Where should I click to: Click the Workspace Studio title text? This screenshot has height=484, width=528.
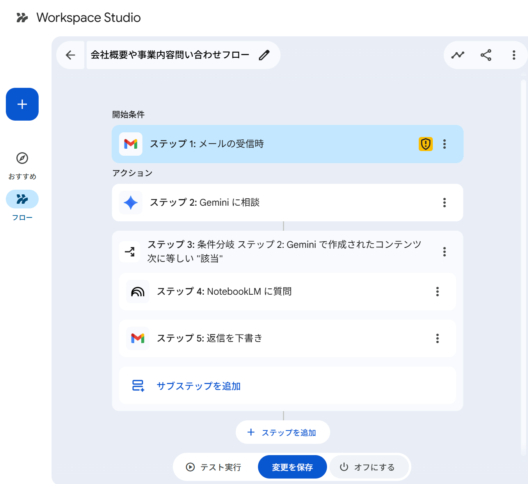pyautogui.click(x=89, y=18)
